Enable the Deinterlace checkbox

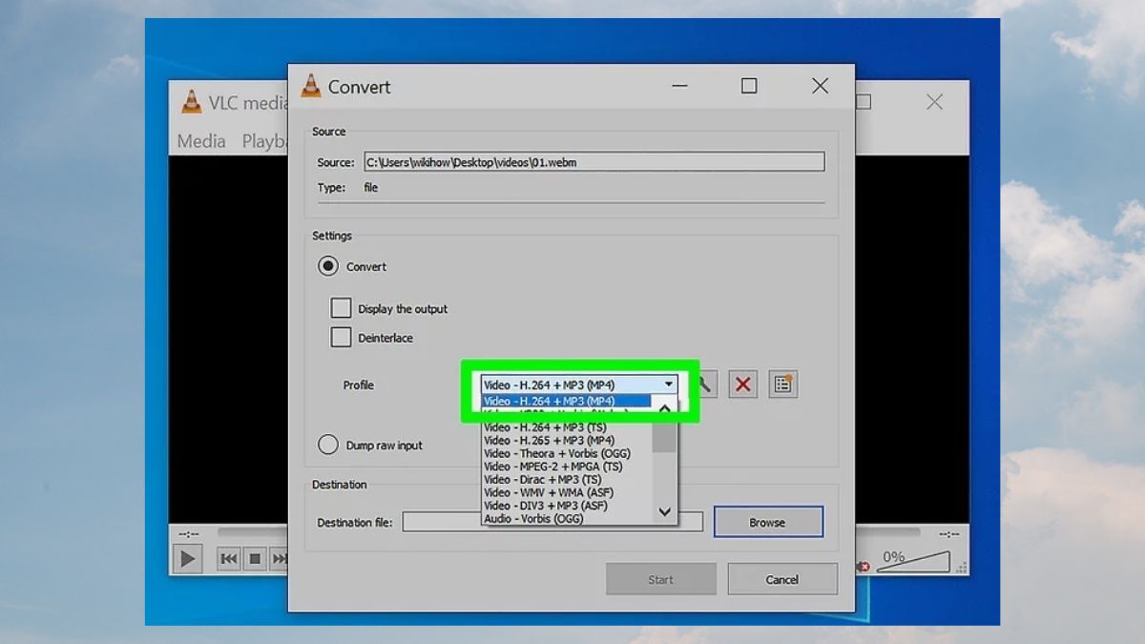point(341,337)
